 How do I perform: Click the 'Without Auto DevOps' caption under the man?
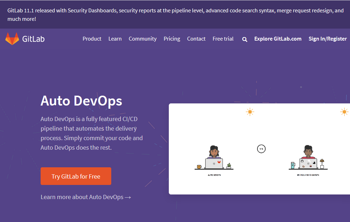coord(308,175)
